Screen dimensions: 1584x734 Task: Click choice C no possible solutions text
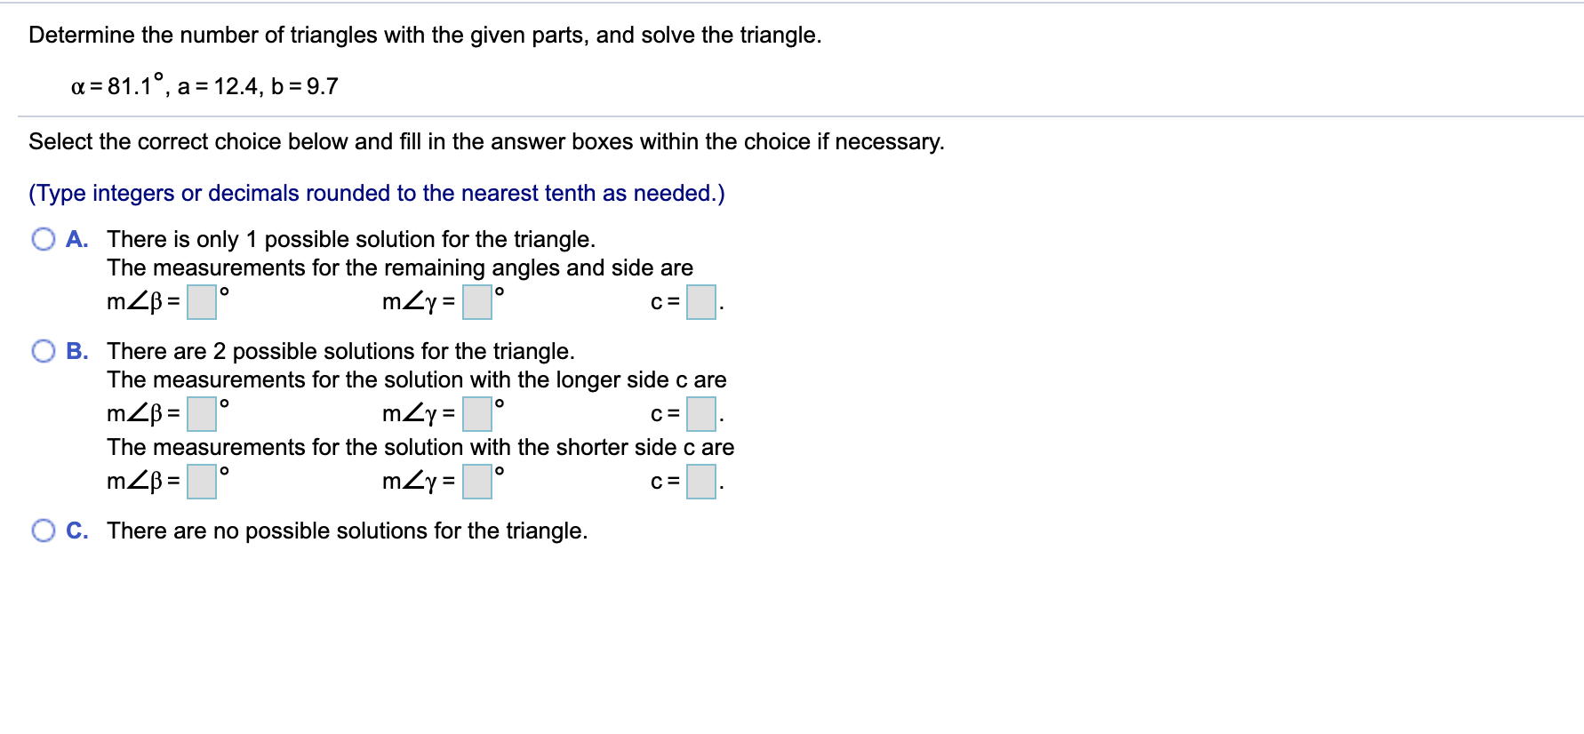point(347,530)
